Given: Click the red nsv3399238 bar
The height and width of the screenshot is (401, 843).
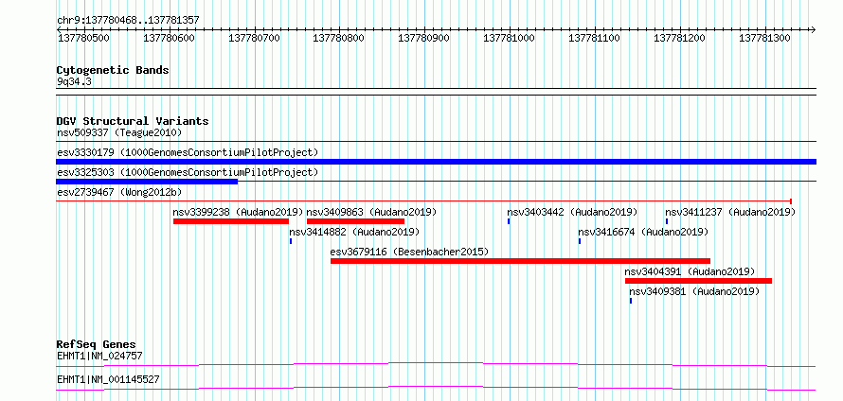Looking at the screenshot, I should click(231, 221).
